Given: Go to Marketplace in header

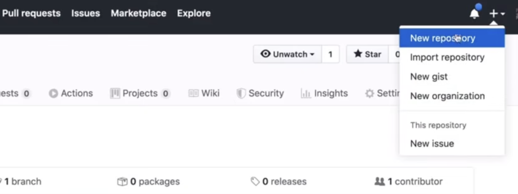Looking at the screenshot, I should click(138, 13).
